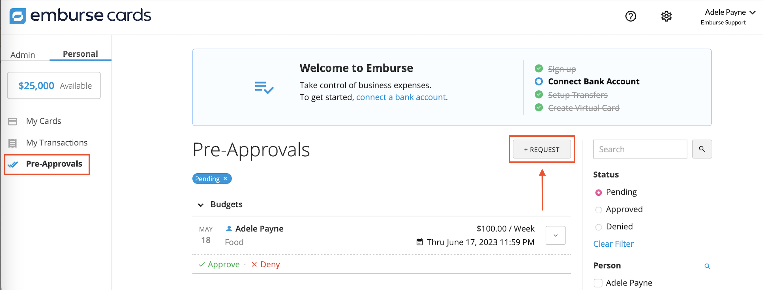Remove the Pending filter chip

point(225,178)
